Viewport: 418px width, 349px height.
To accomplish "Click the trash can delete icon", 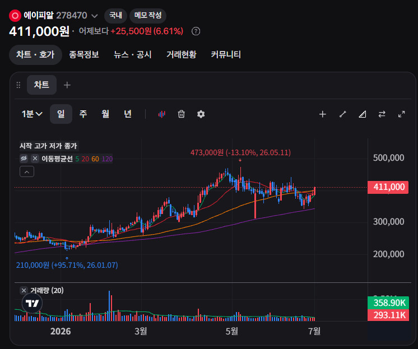I will (182, 114).
